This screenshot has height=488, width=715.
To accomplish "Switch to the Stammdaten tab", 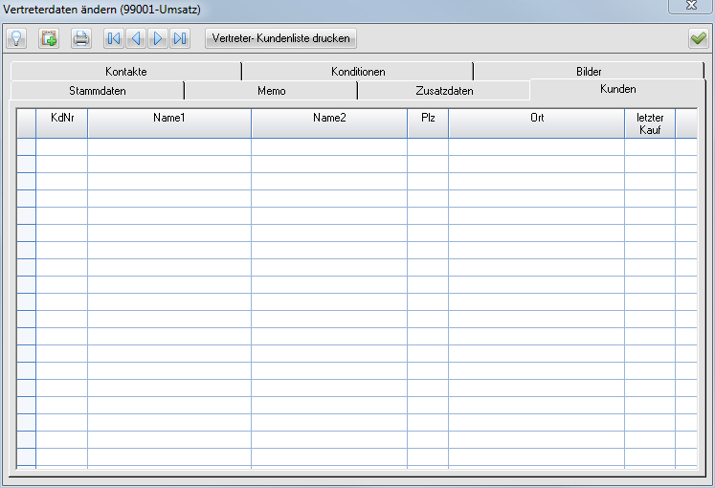I will click(x=98, y=91).
